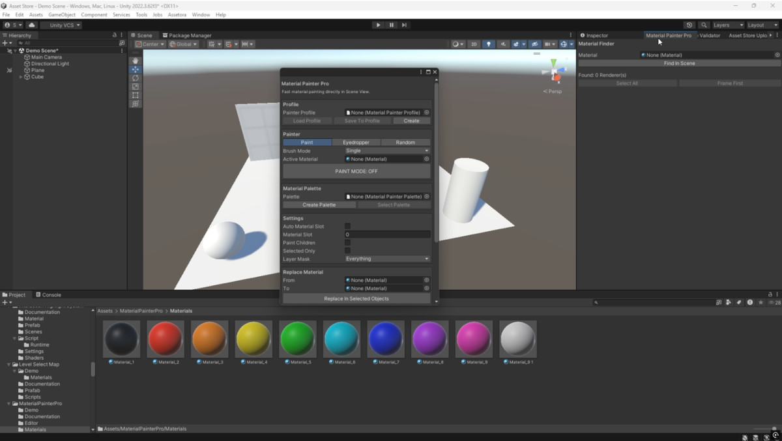
Task: Select Directional Light in Hierarchy
Action: [50, 64]
